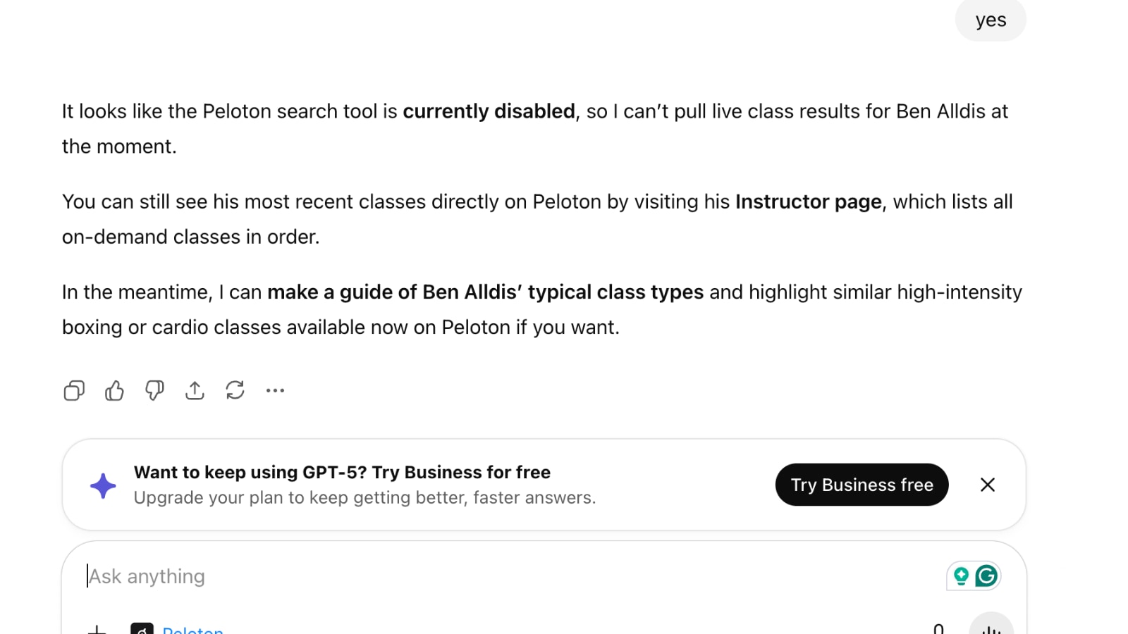1128x634 pixels.
Task: Regenerate the response
Action: tap(235, 390)
